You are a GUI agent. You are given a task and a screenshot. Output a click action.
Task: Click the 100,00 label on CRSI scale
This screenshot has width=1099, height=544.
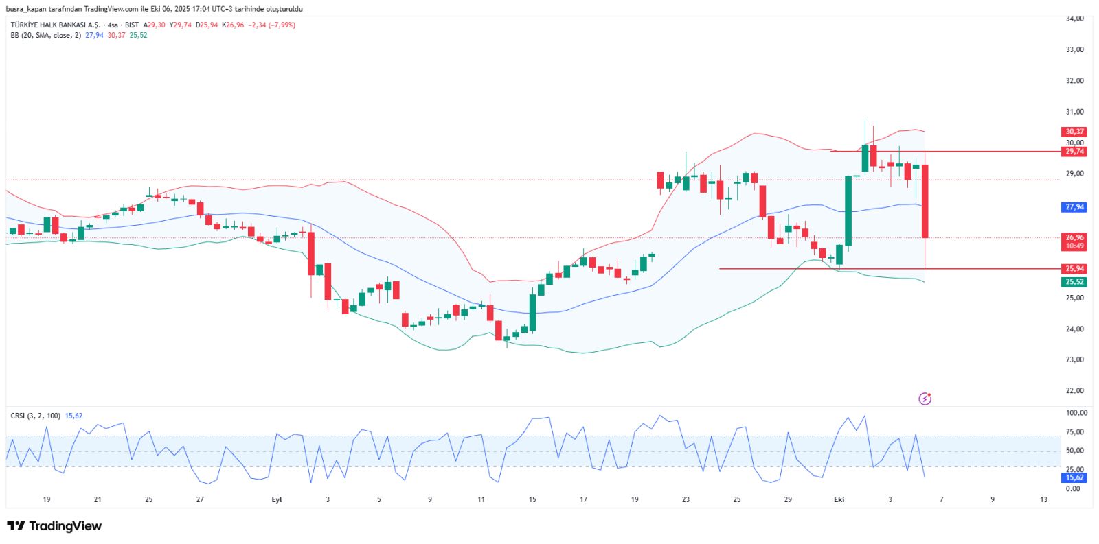click(1076, 413)
